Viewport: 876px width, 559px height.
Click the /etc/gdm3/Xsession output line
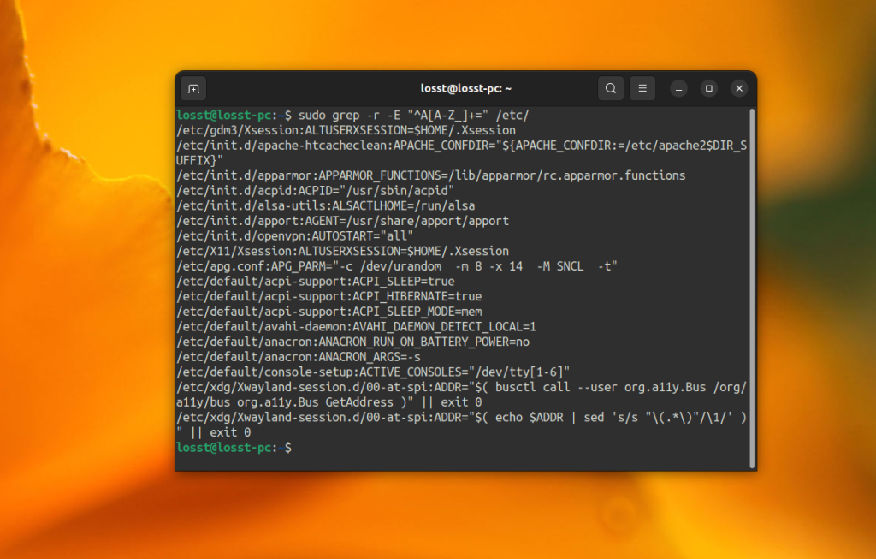point(346,130)
